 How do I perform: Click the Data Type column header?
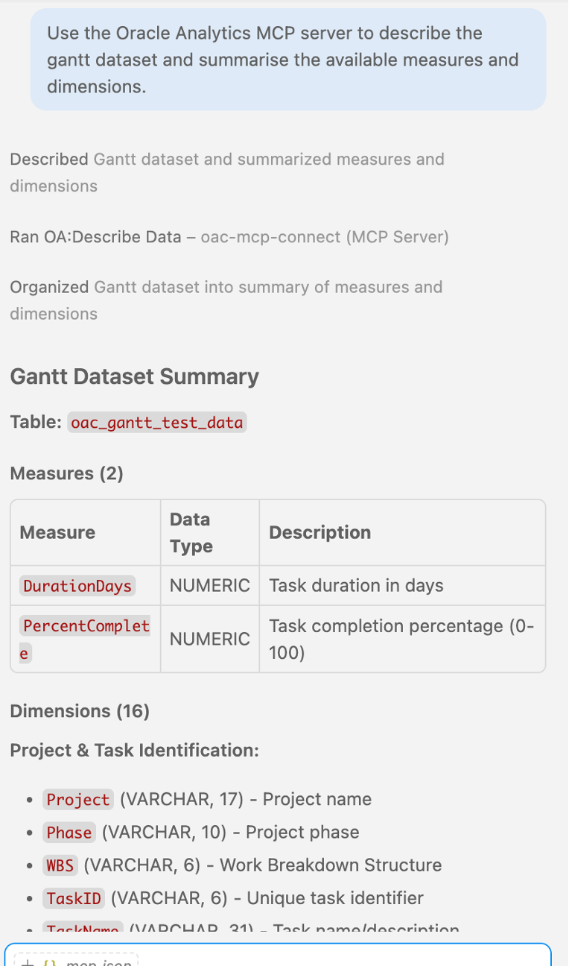coord(191,532)
